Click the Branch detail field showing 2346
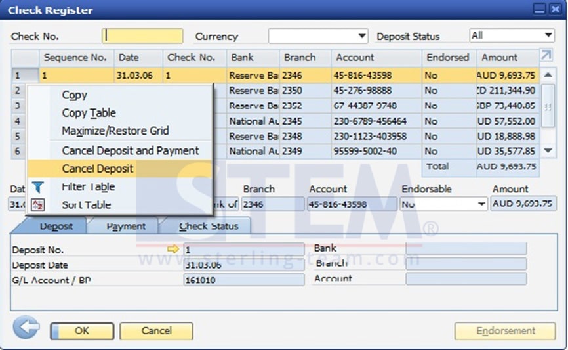The image size is (568, 350). (273, 204)
